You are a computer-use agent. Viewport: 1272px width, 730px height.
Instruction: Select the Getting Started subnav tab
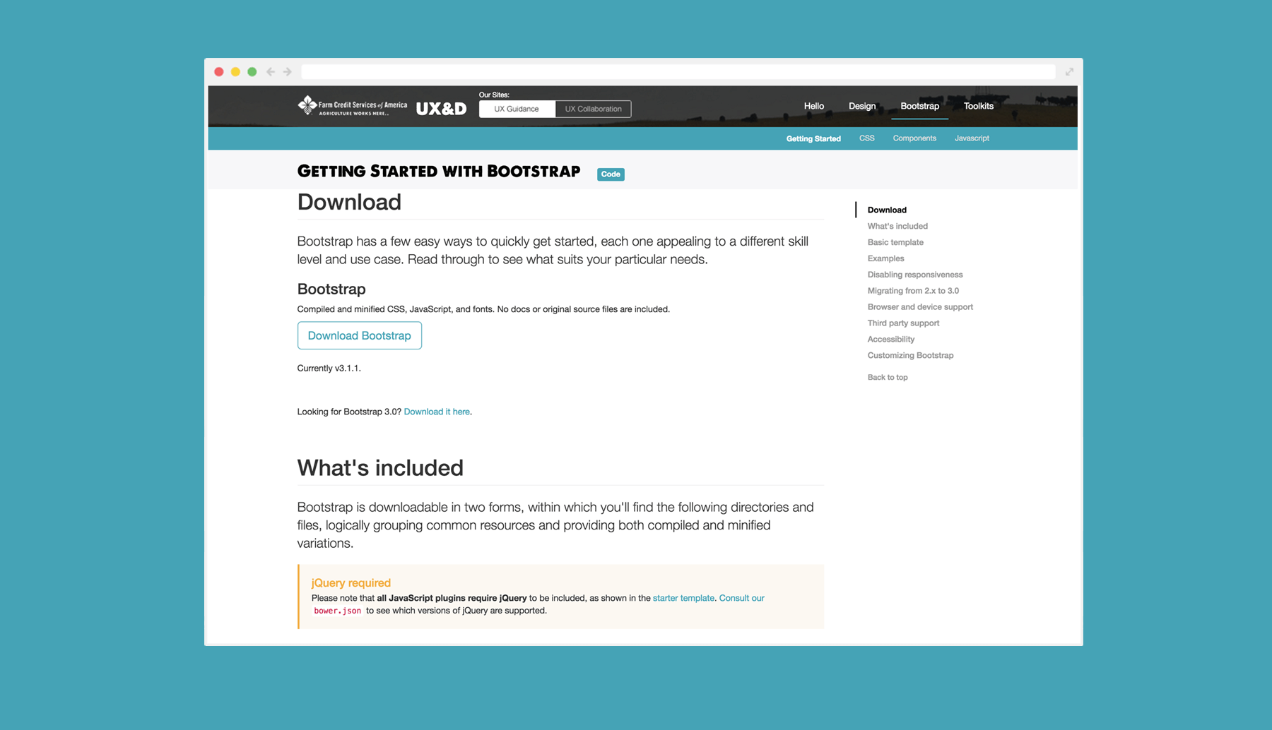pyautogui.click(x=813, y=138)
